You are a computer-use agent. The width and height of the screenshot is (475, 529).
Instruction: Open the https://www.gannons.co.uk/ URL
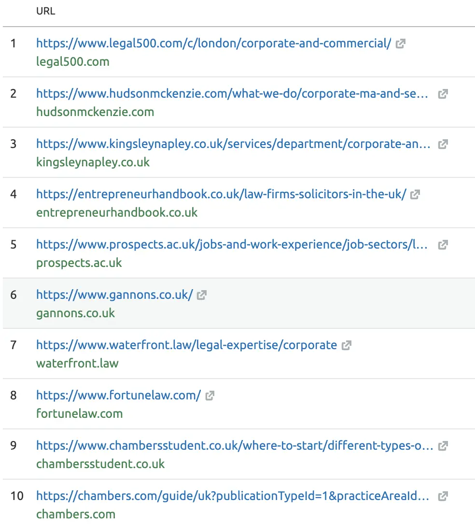pos(114,294)
